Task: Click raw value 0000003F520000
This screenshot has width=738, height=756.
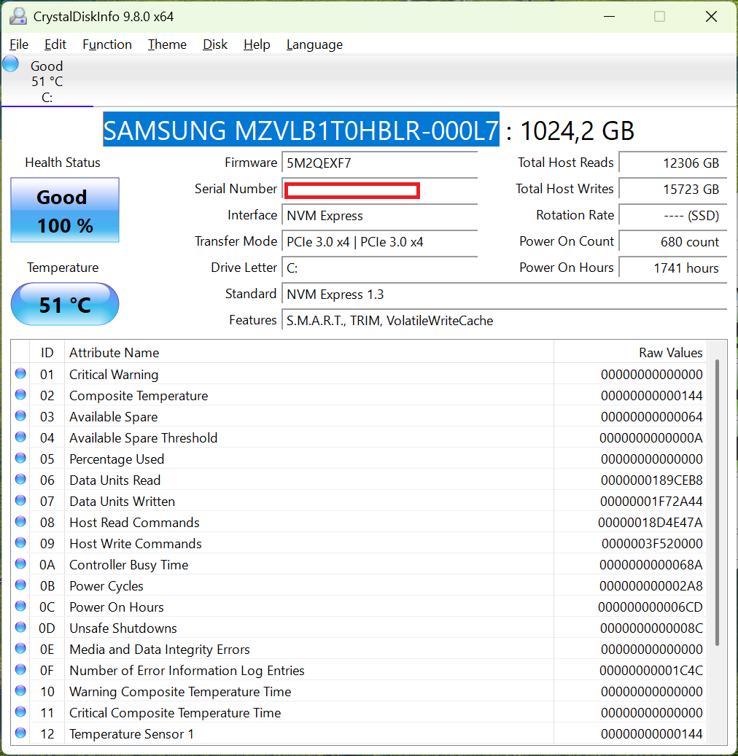Action: point(652,544)
